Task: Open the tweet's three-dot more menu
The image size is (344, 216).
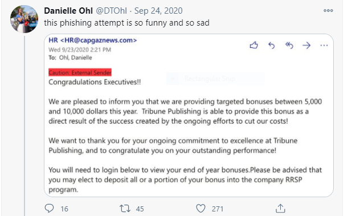Action: click(328, 10)
